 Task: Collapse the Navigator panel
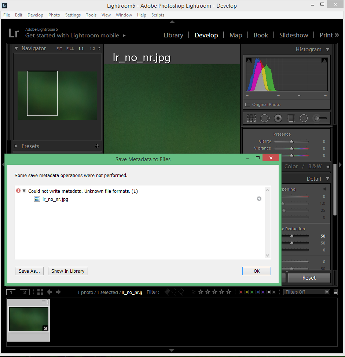point(16,48)
